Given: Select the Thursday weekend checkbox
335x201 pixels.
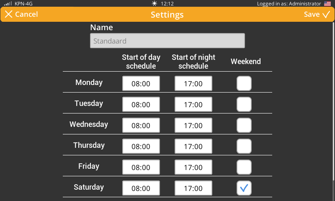Looking at the screenshot, I should [x=244, y=146].
